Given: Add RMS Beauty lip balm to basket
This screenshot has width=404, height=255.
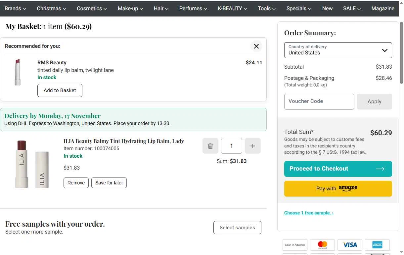Looking at the screenshot, I should coord(60,90).
